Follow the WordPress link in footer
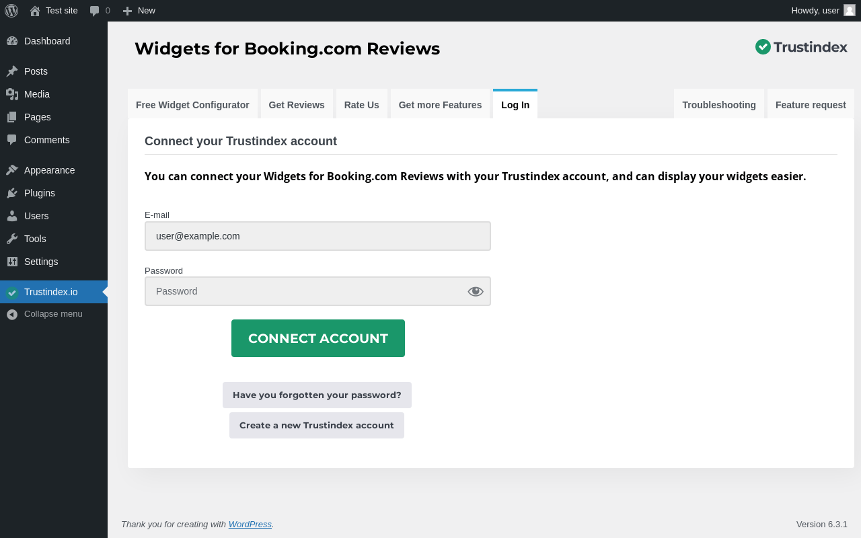The width and height of the screenshot is (861, 538). pyautogui.click(x=250, y=525)
